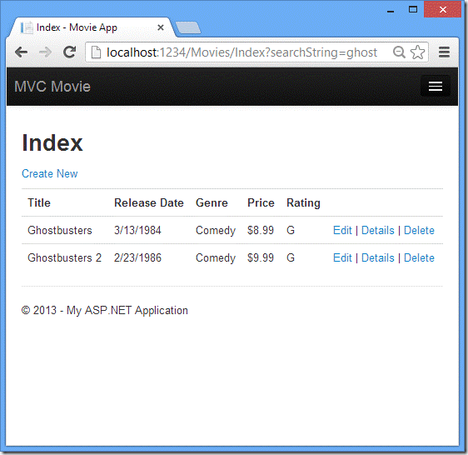Bookmark page with the star icon
This screenshot has width=468, height=455.
point(417,52)
